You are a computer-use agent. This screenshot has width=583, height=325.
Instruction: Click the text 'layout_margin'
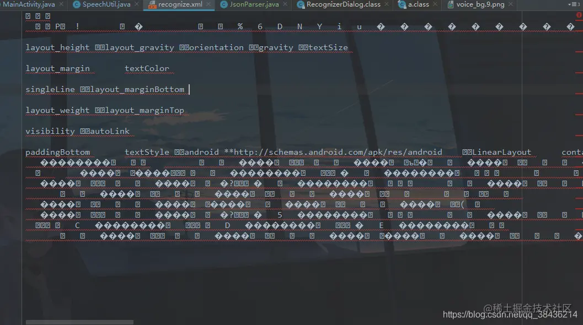pyautogui.click(x=57, y=68)
